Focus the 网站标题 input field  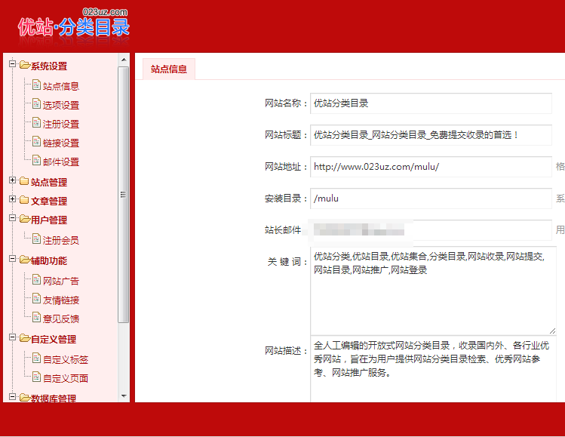click(431, 135)
